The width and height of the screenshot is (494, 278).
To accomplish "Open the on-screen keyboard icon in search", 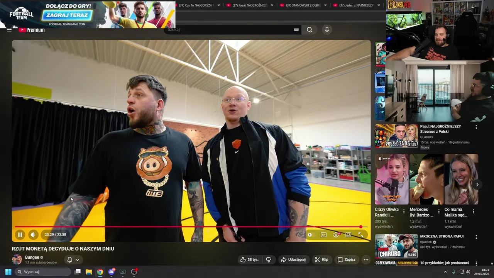I will tap(296, 30).
